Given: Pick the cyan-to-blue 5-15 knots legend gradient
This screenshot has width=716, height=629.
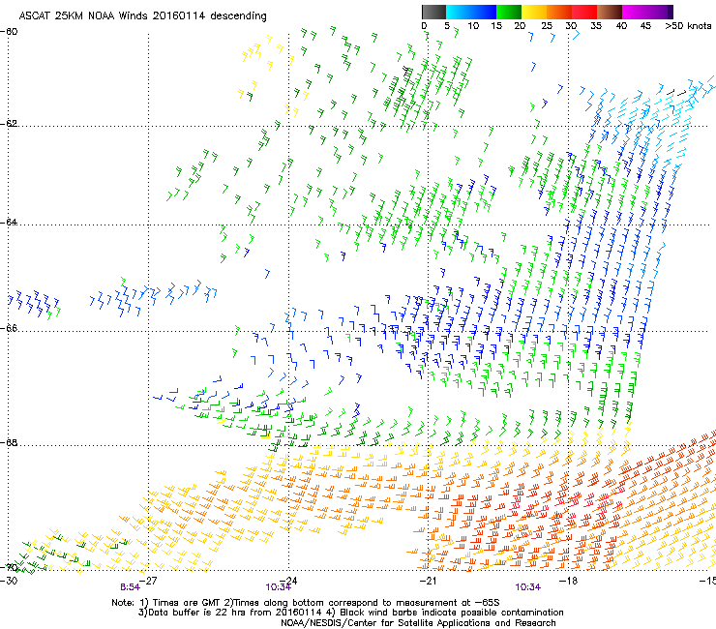Looking at the screenshot, I should [471, 12].
